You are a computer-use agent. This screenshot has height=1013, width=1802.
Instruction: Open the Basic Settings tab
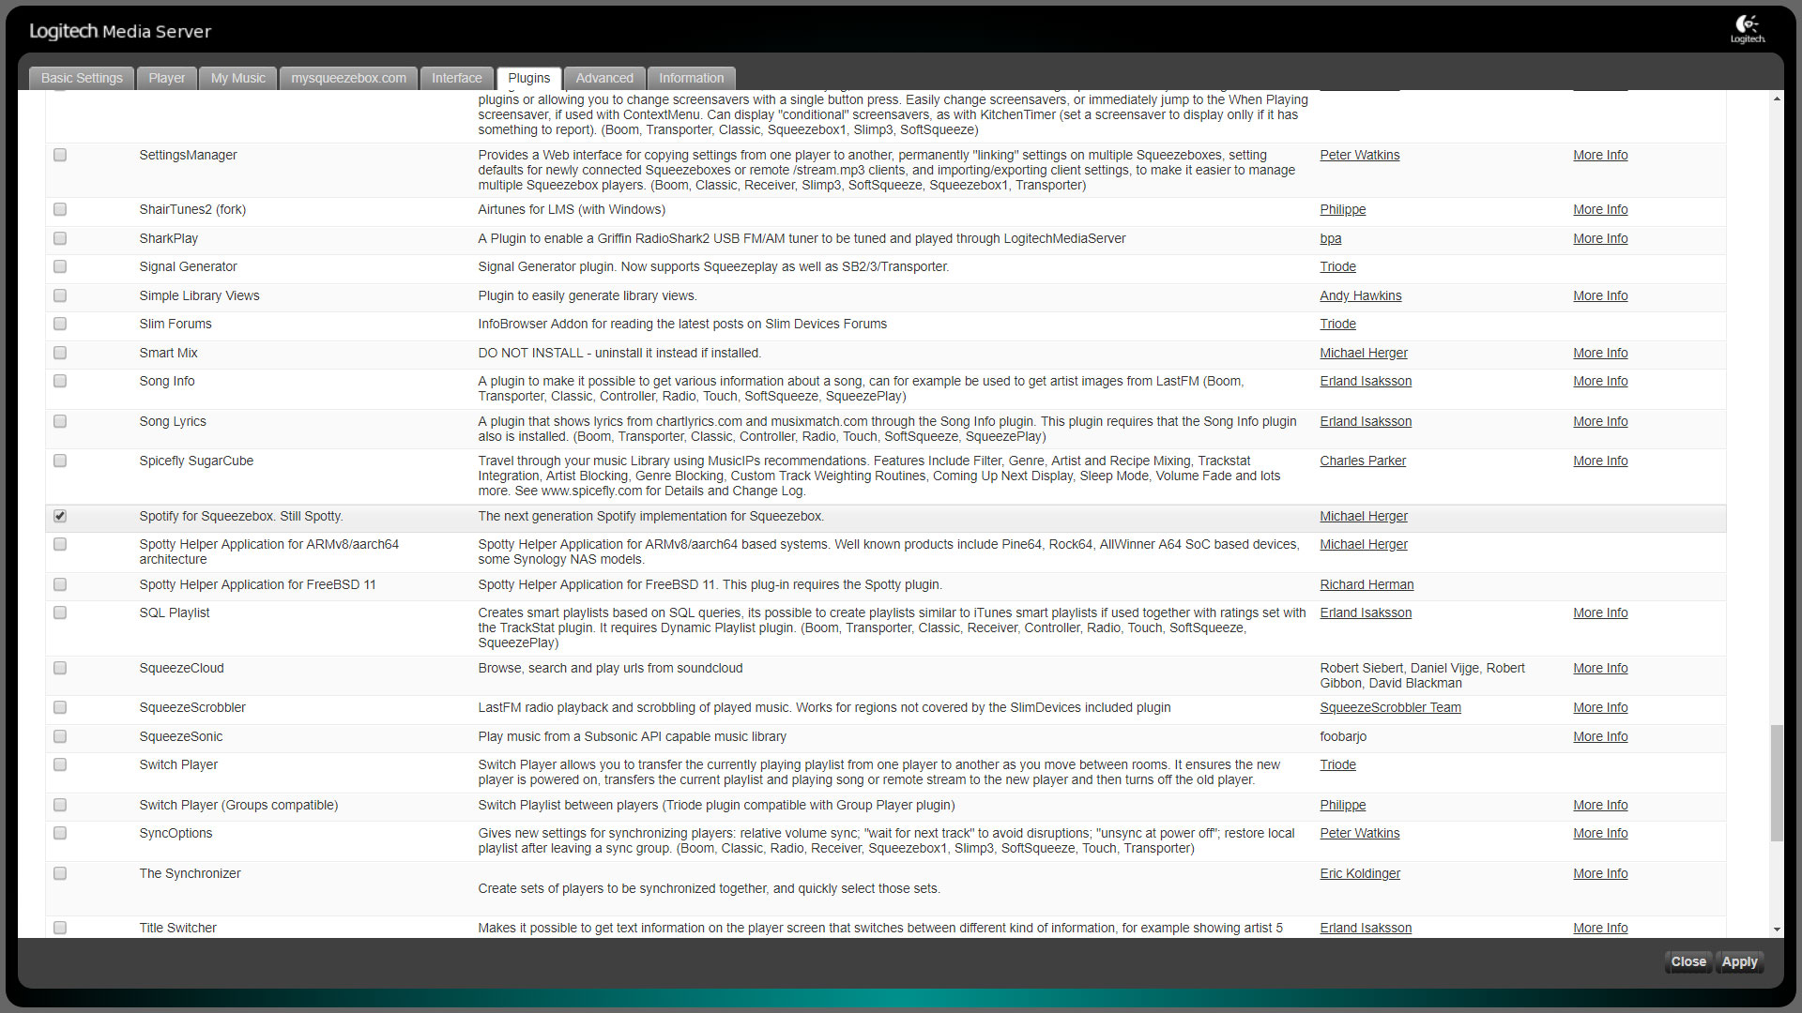point(82,78)
